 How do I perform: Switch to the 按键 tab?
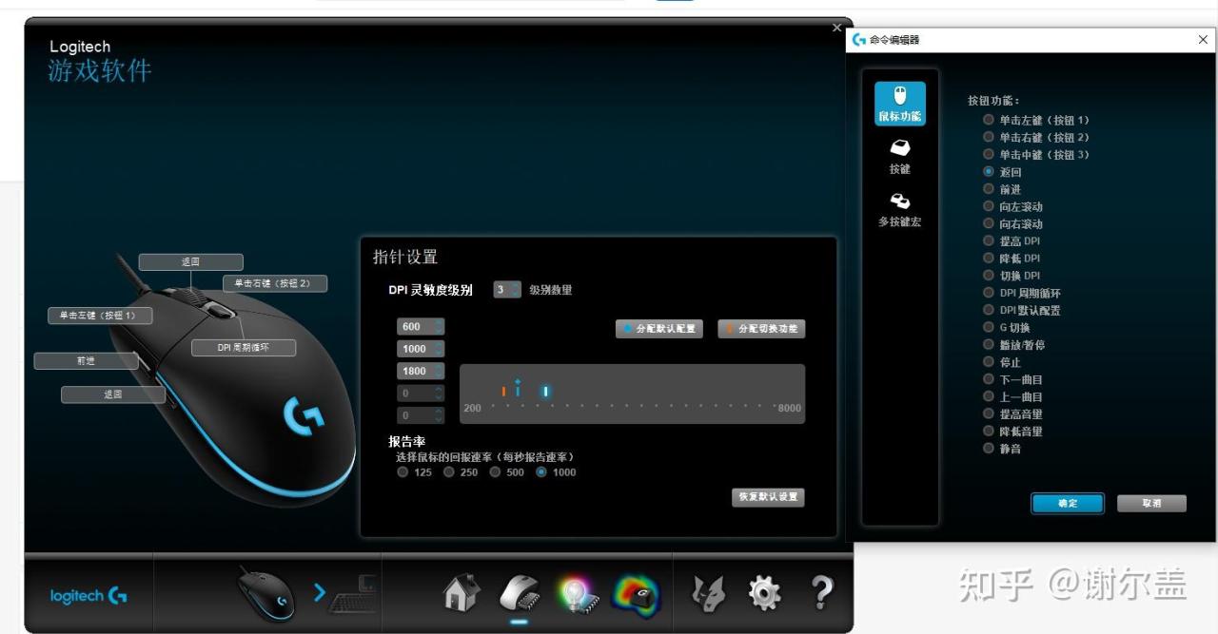(x=899, y=157)
